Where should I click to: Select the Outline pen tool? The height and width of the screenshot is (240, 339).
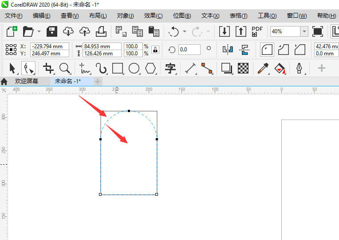(300, 69)
